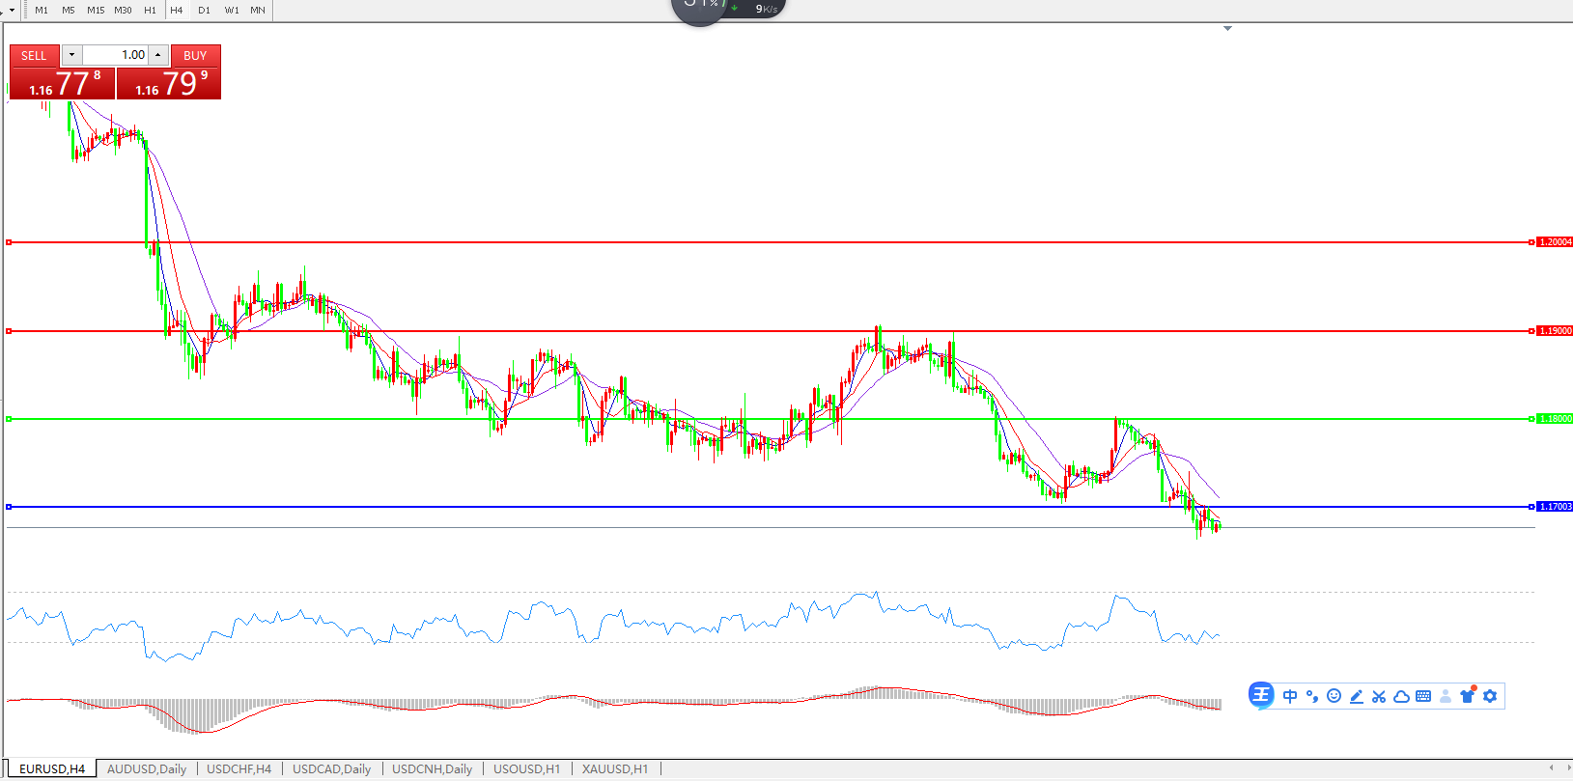Viewport: 1573px width, 781px height.
Task: Open the toolbar dropdown arrow left of M1
Action: coord(12,11)
